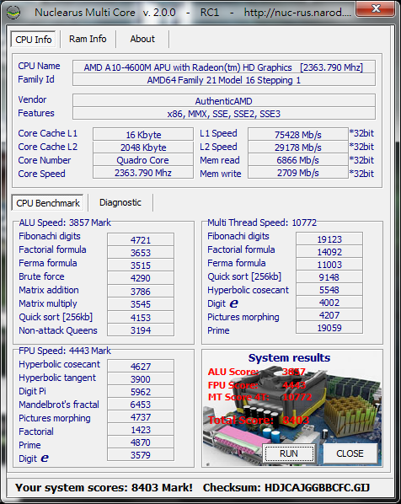Screen dimensions: 401x504
Task: Click the FPU Speed 4443 Mark group label
Action: tap(65, 351)
